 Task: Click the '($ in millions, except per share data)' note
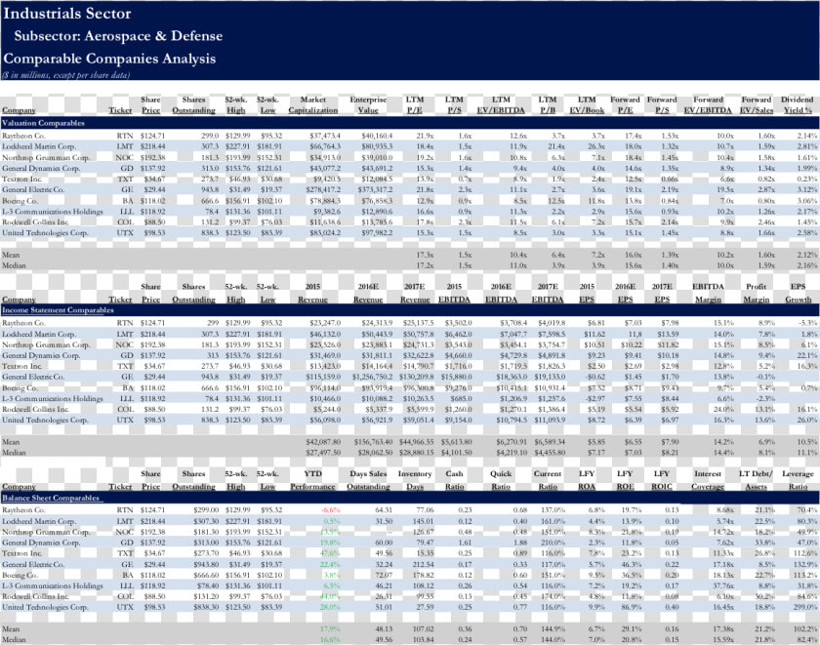point(65,75)
